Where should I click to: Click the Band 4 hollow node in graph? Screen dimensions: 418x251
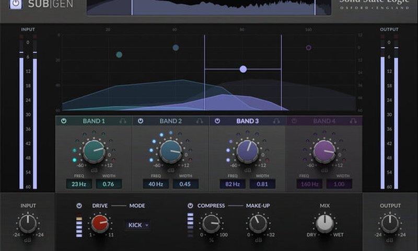(x=308, y=48)
